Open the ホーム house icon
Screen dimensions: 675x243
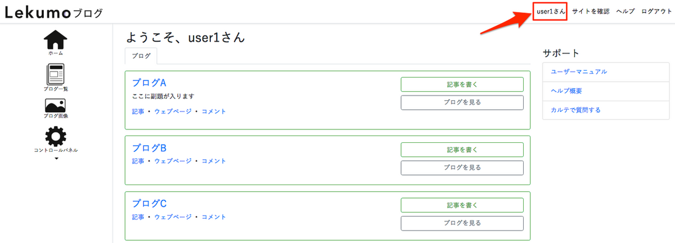point(56,39)
